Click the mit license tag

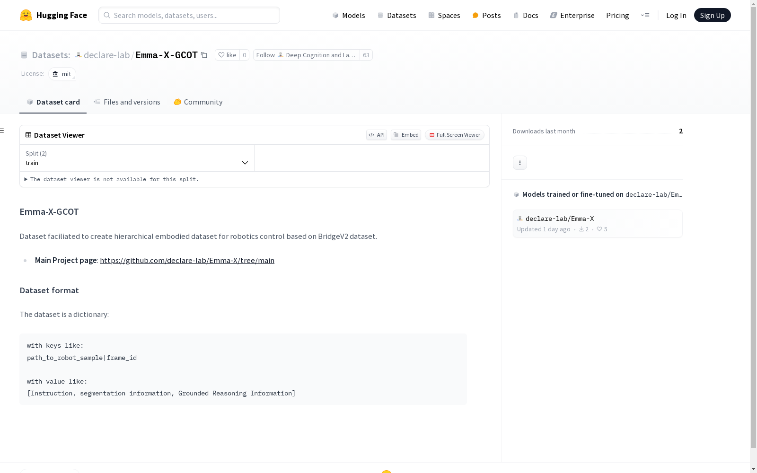click(62, 74)
